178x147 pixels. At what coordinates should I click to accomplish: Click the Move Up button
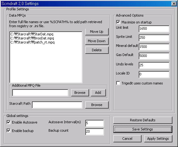click(97, 32)
